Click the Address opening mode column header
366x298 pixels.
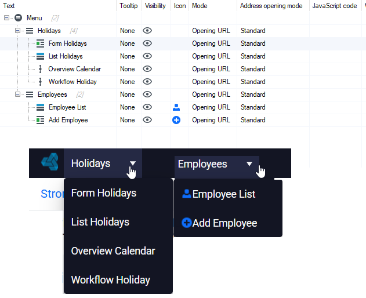271,6
